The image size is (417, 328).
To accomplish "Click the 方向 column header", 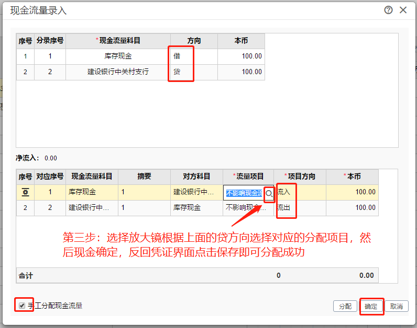I will (x=194, y=41).
